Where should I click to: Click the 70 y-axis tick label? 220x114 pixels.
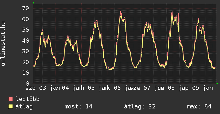(x=25, y=8)
